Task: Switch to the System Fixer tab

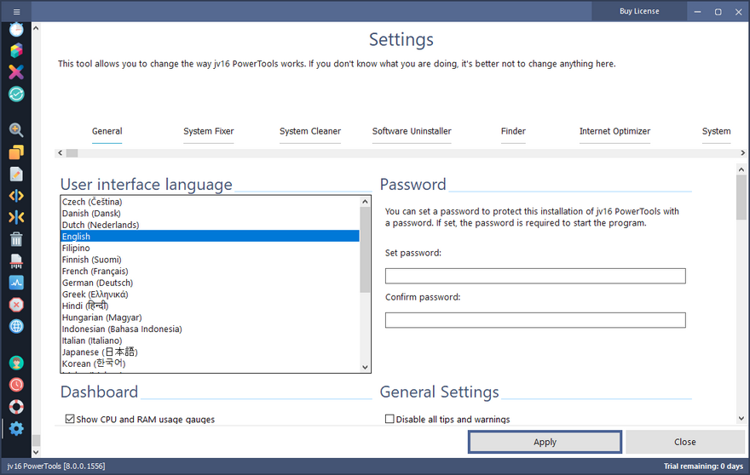Action: [209, 131]
